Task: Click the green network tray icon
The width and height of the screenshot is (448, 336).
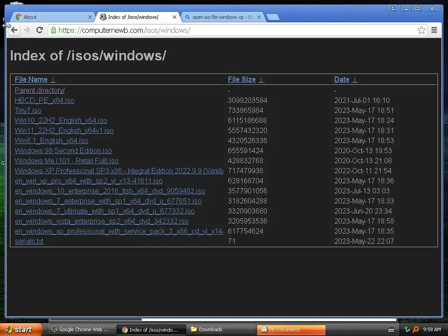Action: pos(407,329)
